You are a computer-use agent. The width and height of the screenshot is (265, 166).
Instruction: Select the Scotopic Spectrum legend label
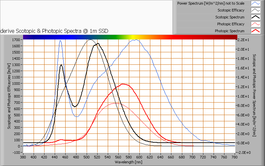[x=230, y=17]
